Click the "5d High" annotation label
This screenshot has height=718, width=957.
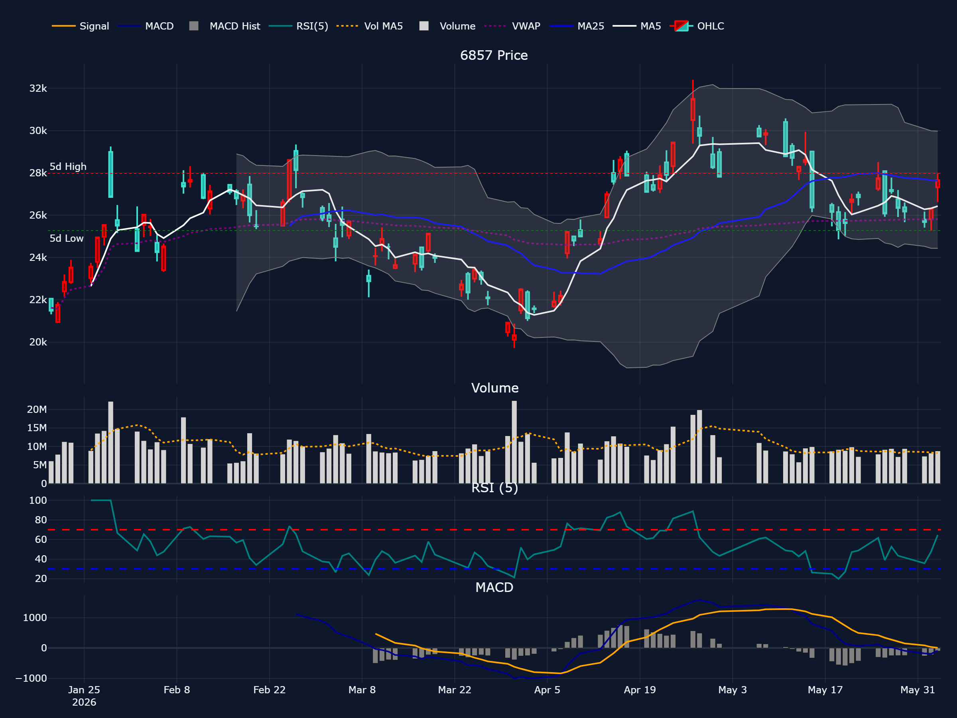68,167
